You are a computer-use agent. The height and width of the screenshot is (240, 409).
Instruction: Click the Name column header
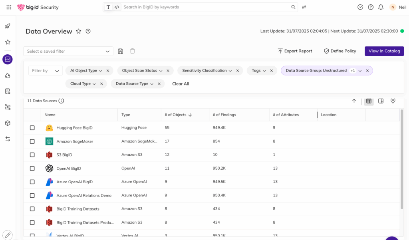click(50, 115)
